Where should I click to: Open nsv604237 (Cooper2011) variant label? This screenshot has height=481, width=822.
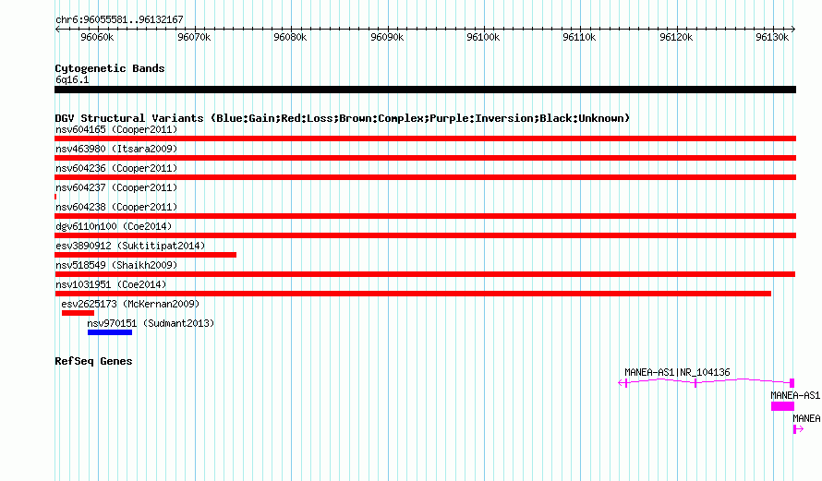116,187
